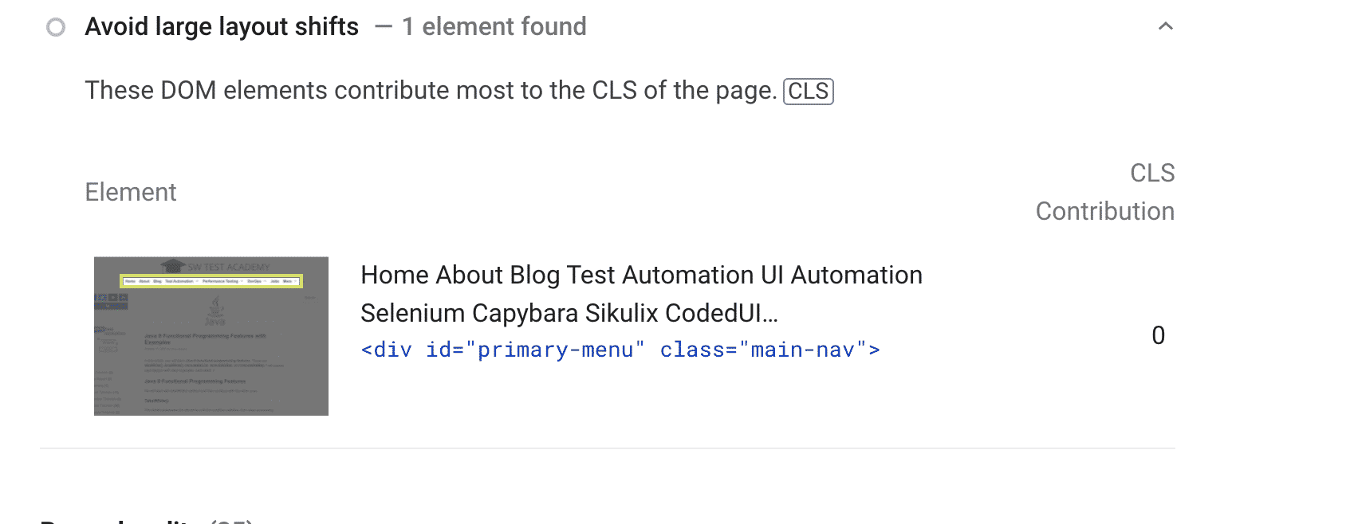Click the "Home About Blog Test Automation" node label
1346x524 pixels.
click(641, 275)
